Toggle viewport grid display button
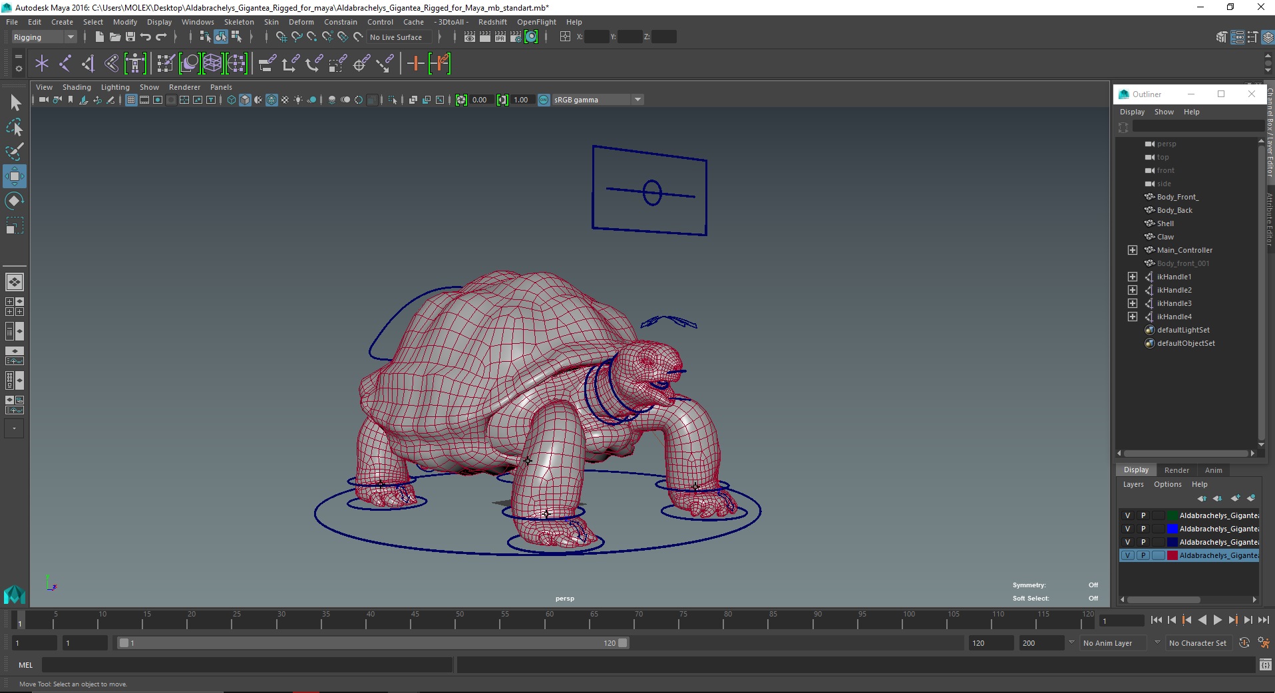The image size is (1275, 693). 131,100
